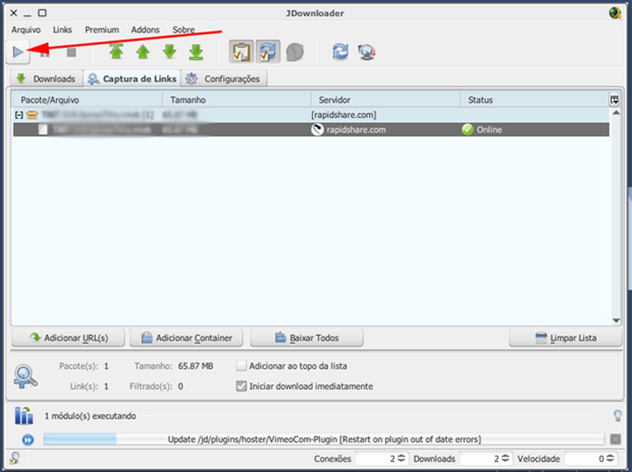Click the blue Update/refresh icon
This screenshot has width=632, height=472.
click(x=340, y=53)
